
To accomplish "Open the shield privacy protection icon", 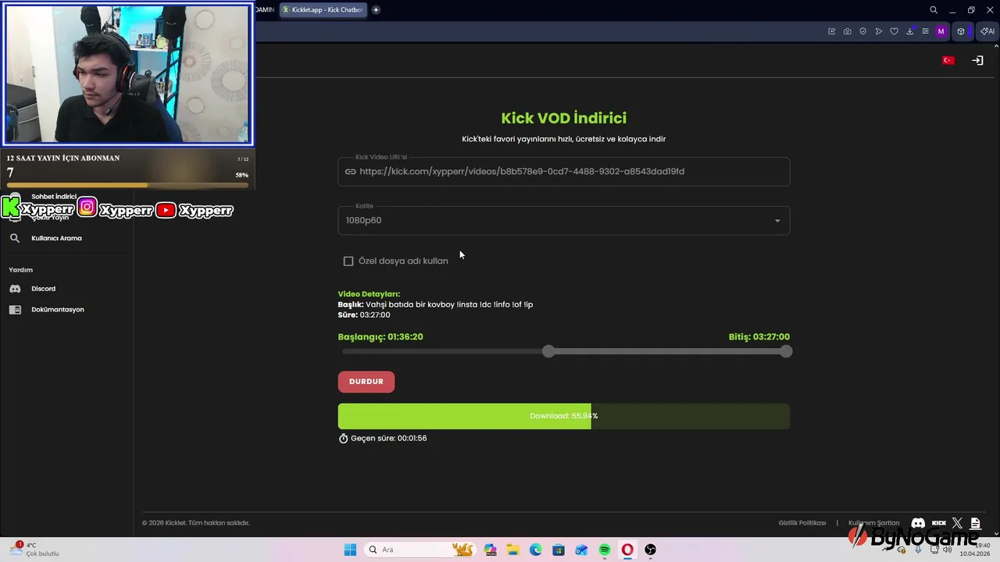I will click(x=863, y=31).
